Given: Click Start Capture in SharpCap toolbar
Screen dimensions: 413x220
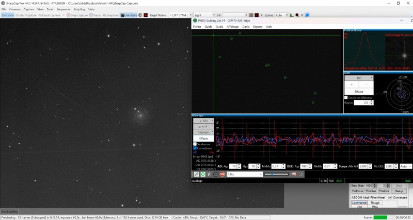Looking at the screenshot, I should coord(26,15).
